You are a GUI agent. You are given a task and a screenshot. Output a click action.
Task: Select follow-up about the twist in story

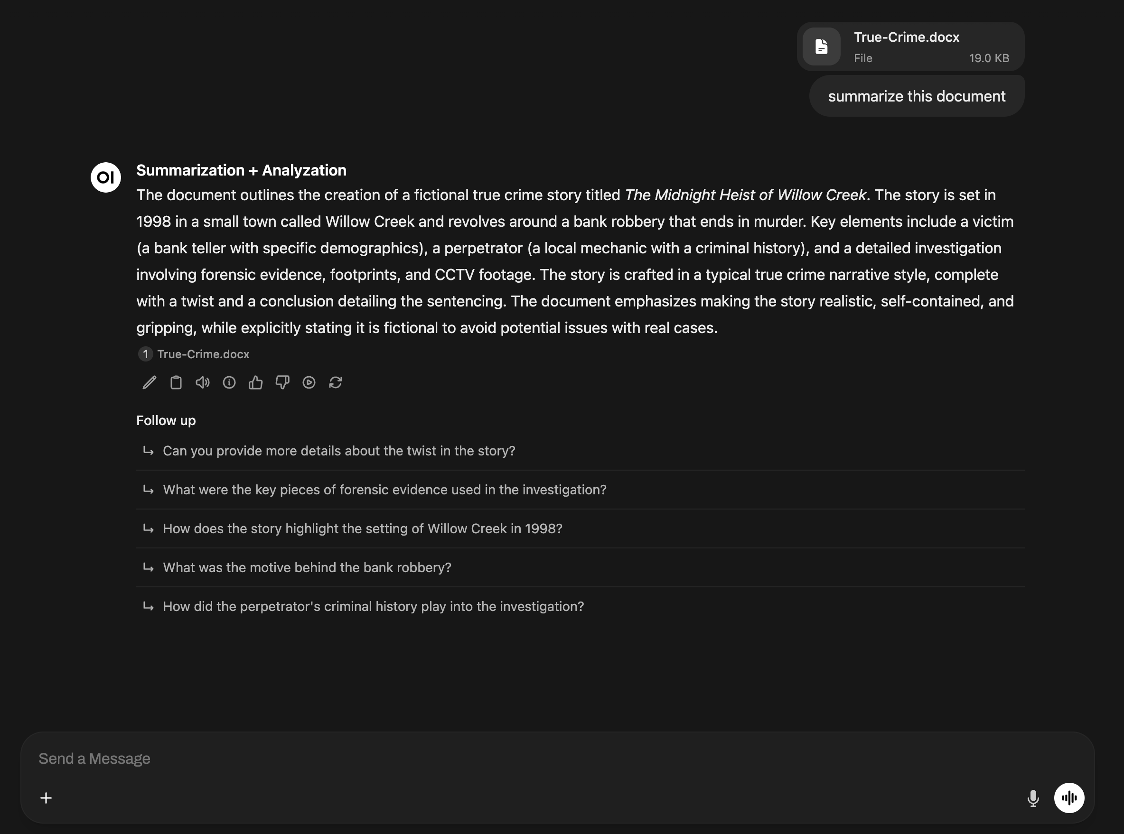[338, 451]
